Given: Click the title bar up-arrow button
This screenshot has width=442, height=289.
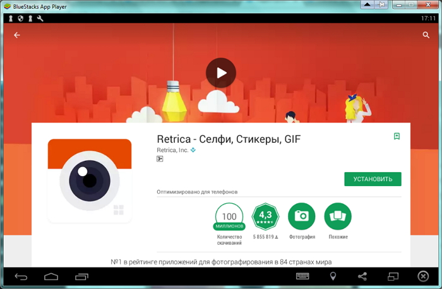Looking at the screenshot, I should point(367,5).
